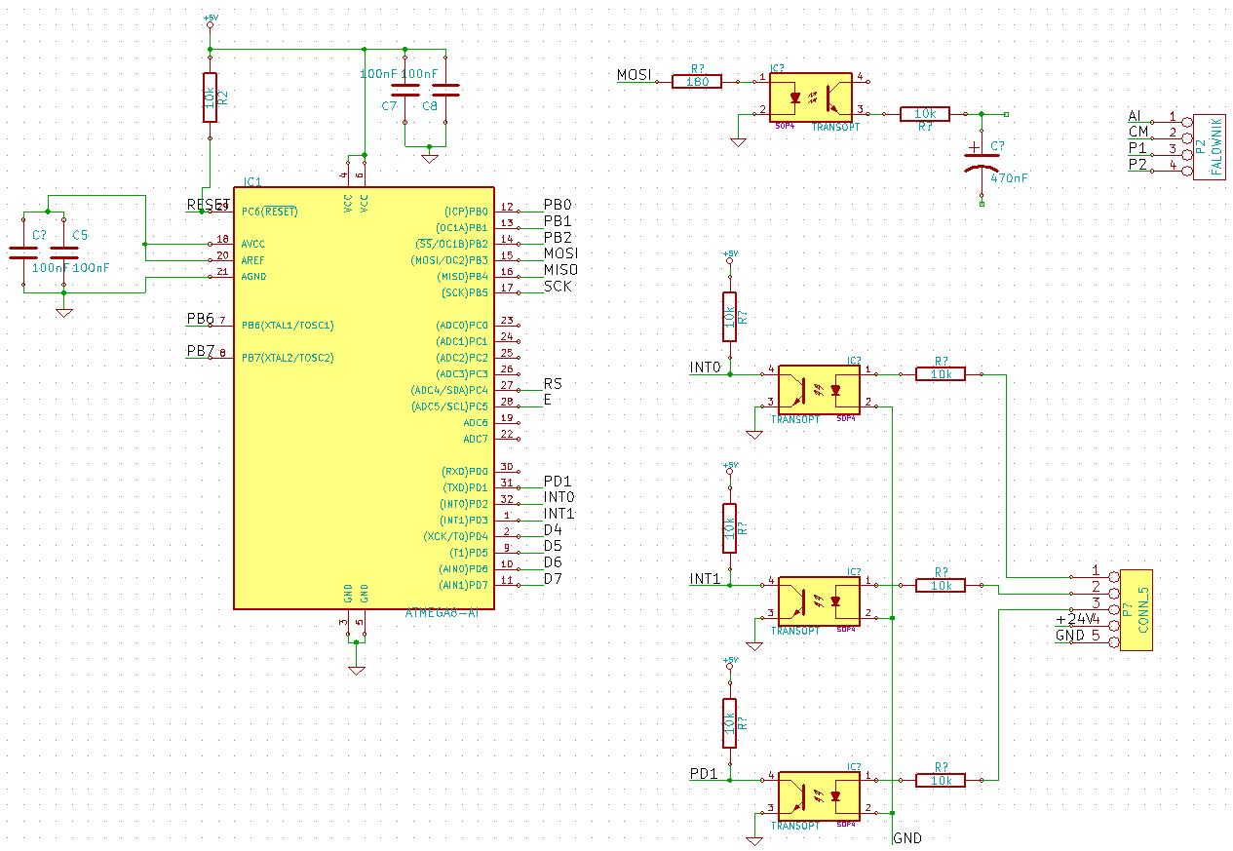Click the C8 capacitor symbol

click(445, 90)
